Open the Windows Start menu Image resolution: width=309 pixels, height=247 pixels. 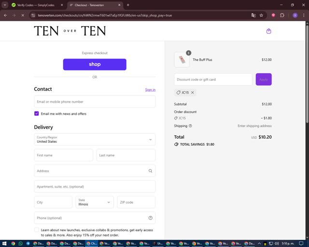(x=4, y=244)
